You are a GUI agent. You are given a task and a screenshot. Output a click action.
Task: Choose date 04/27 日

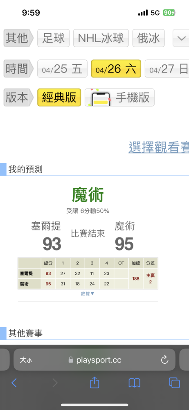pos(167,69)
